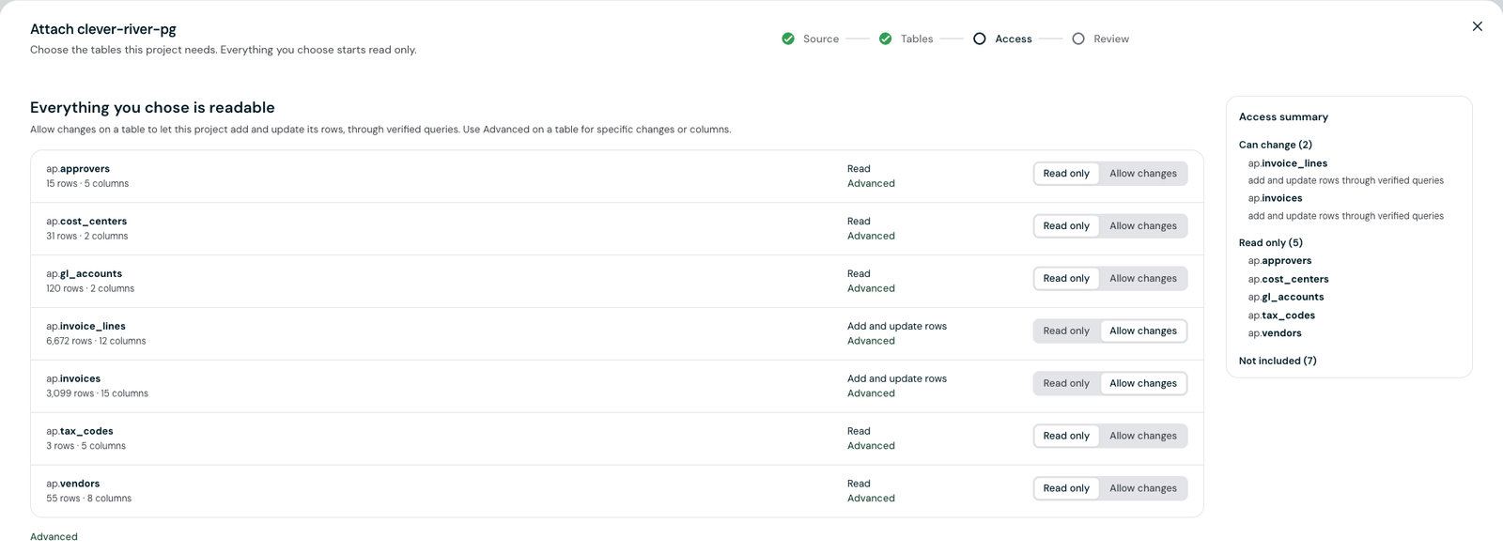Select the Access step label

click(x=1014, y=38)
